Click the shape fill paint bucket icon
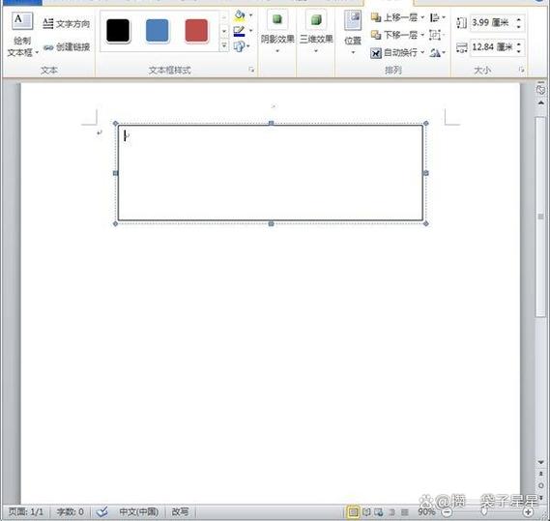550x521 pixels. (240, 15)
